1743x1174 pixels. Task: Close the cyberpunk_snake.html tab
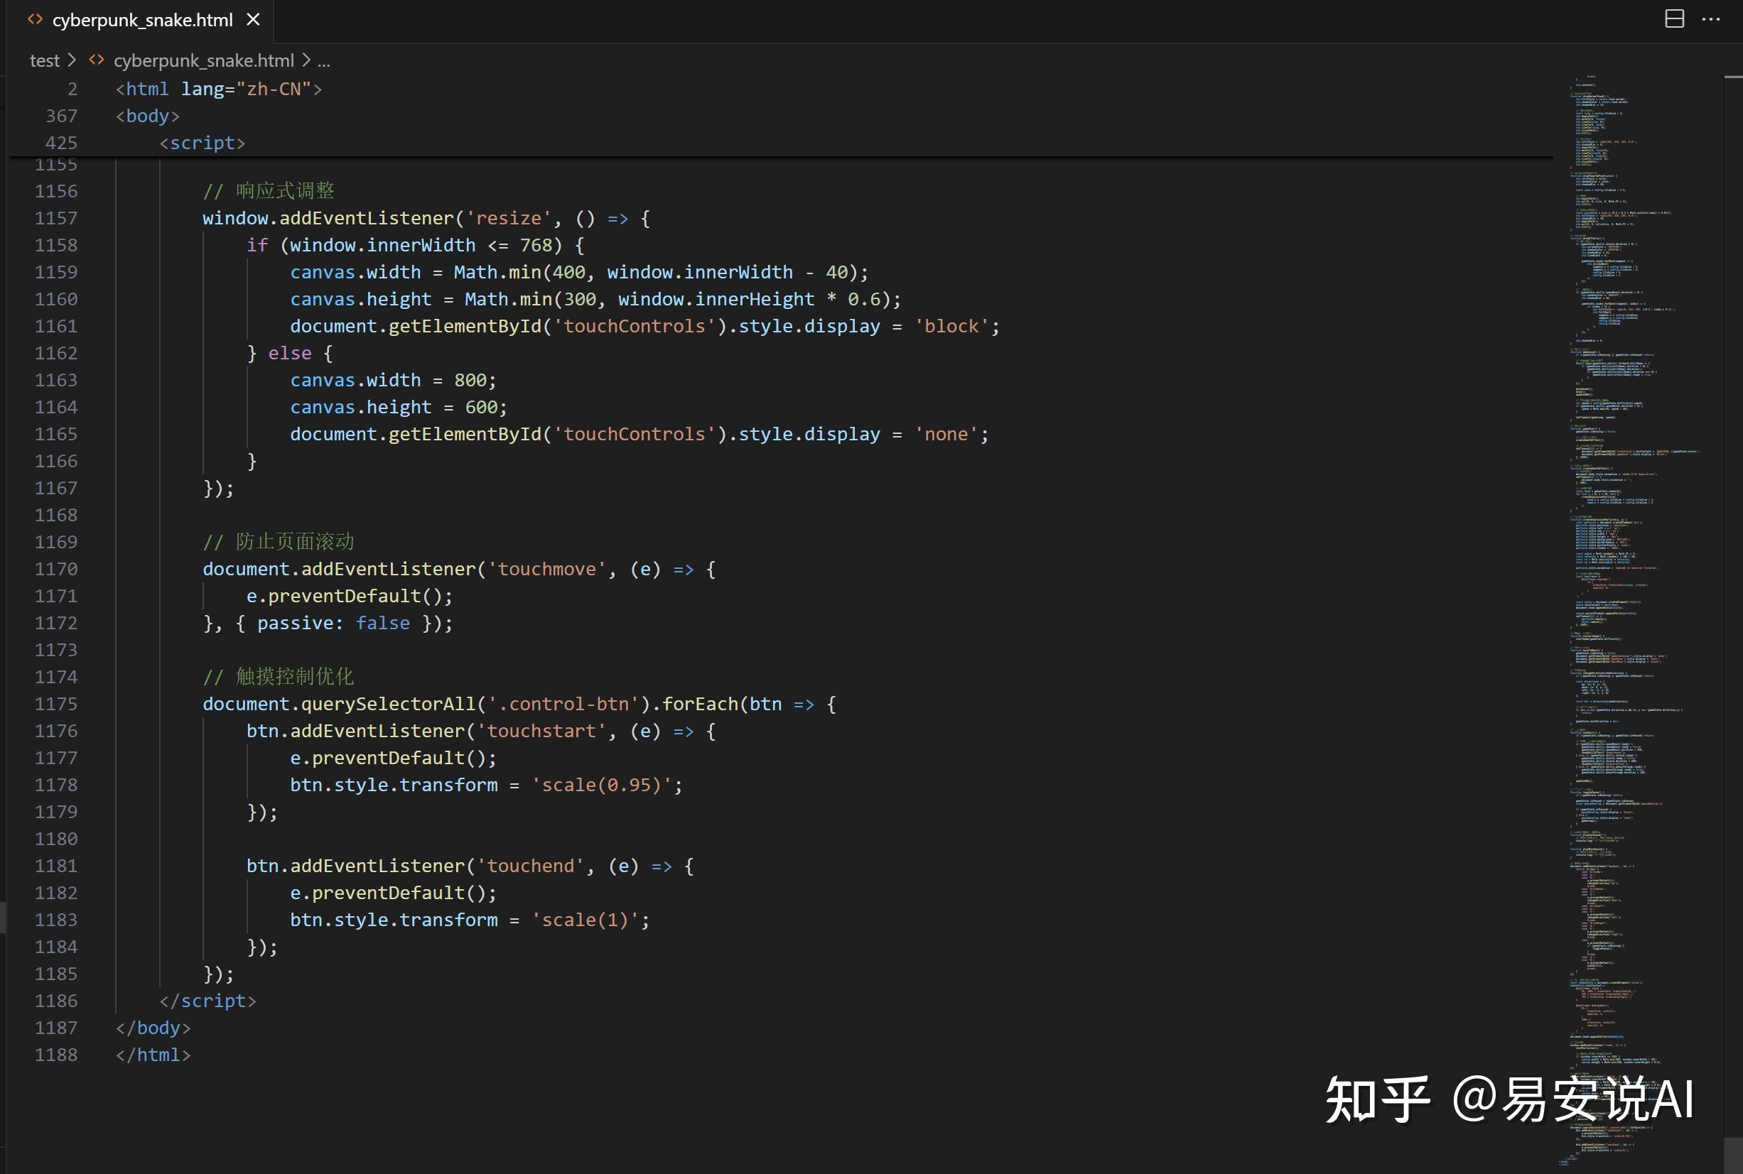(x=253, y=19)
